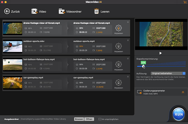The height and width of the screenshot is (124, 188).
Task: Clear the list with Leeren trash icon
Action: click(x=96, y=11)
